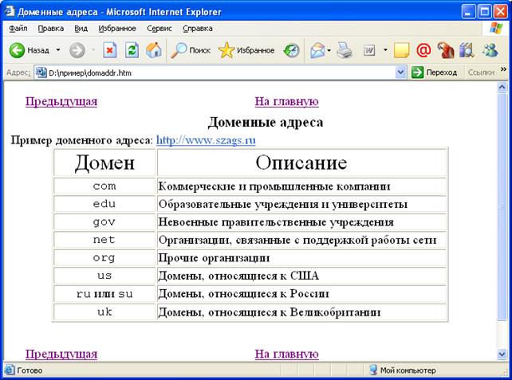Expand the address bar dropdown list
Screen dimensions: 512x380
tap(401, 72)
